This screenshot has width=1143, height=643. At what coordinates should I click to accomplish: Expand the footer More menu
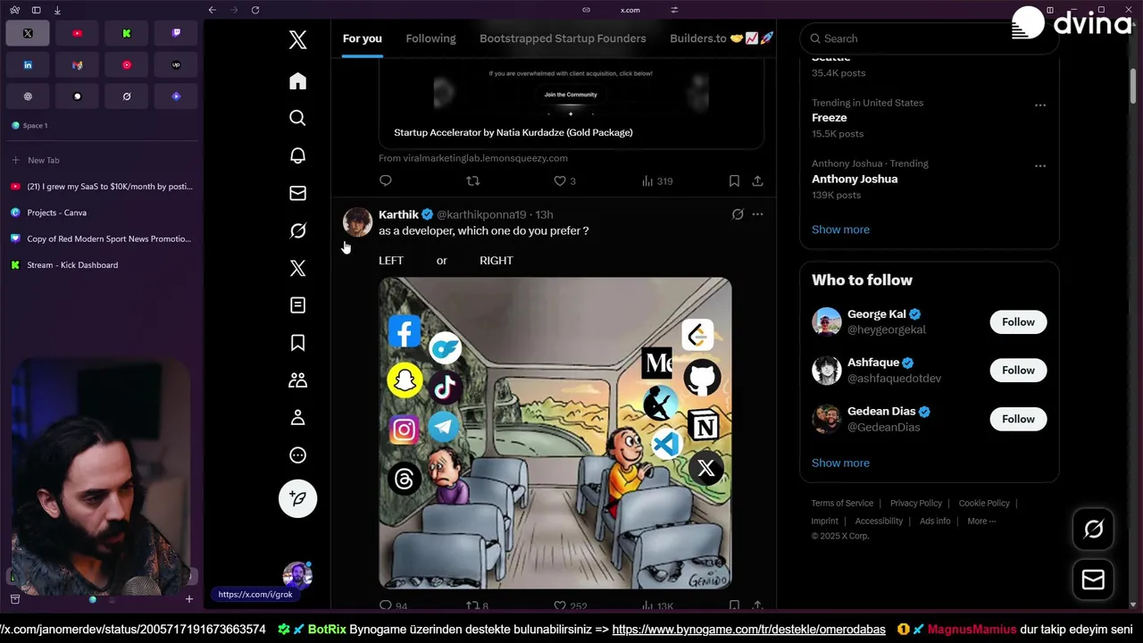tap(981, 521)
